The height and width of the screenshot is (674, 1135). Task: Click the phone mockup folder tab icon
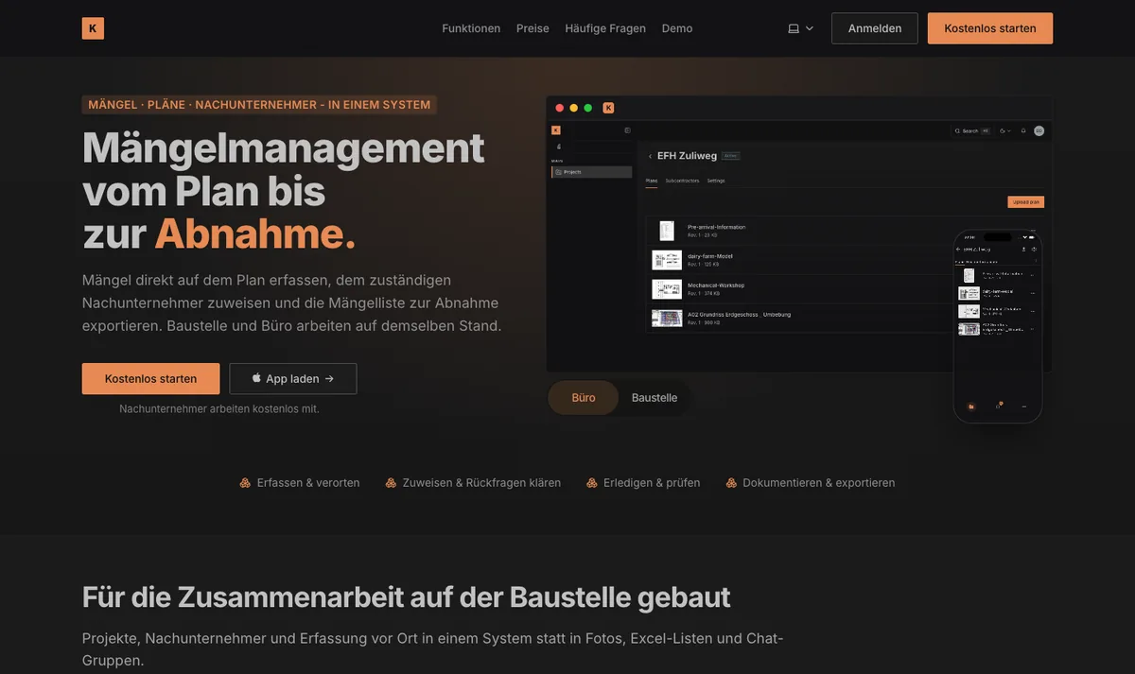971,406
